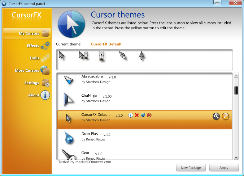
Task: Click the v.1.1 version of Drop Plus
Action: pyautogui.click(x=107, y=135)
